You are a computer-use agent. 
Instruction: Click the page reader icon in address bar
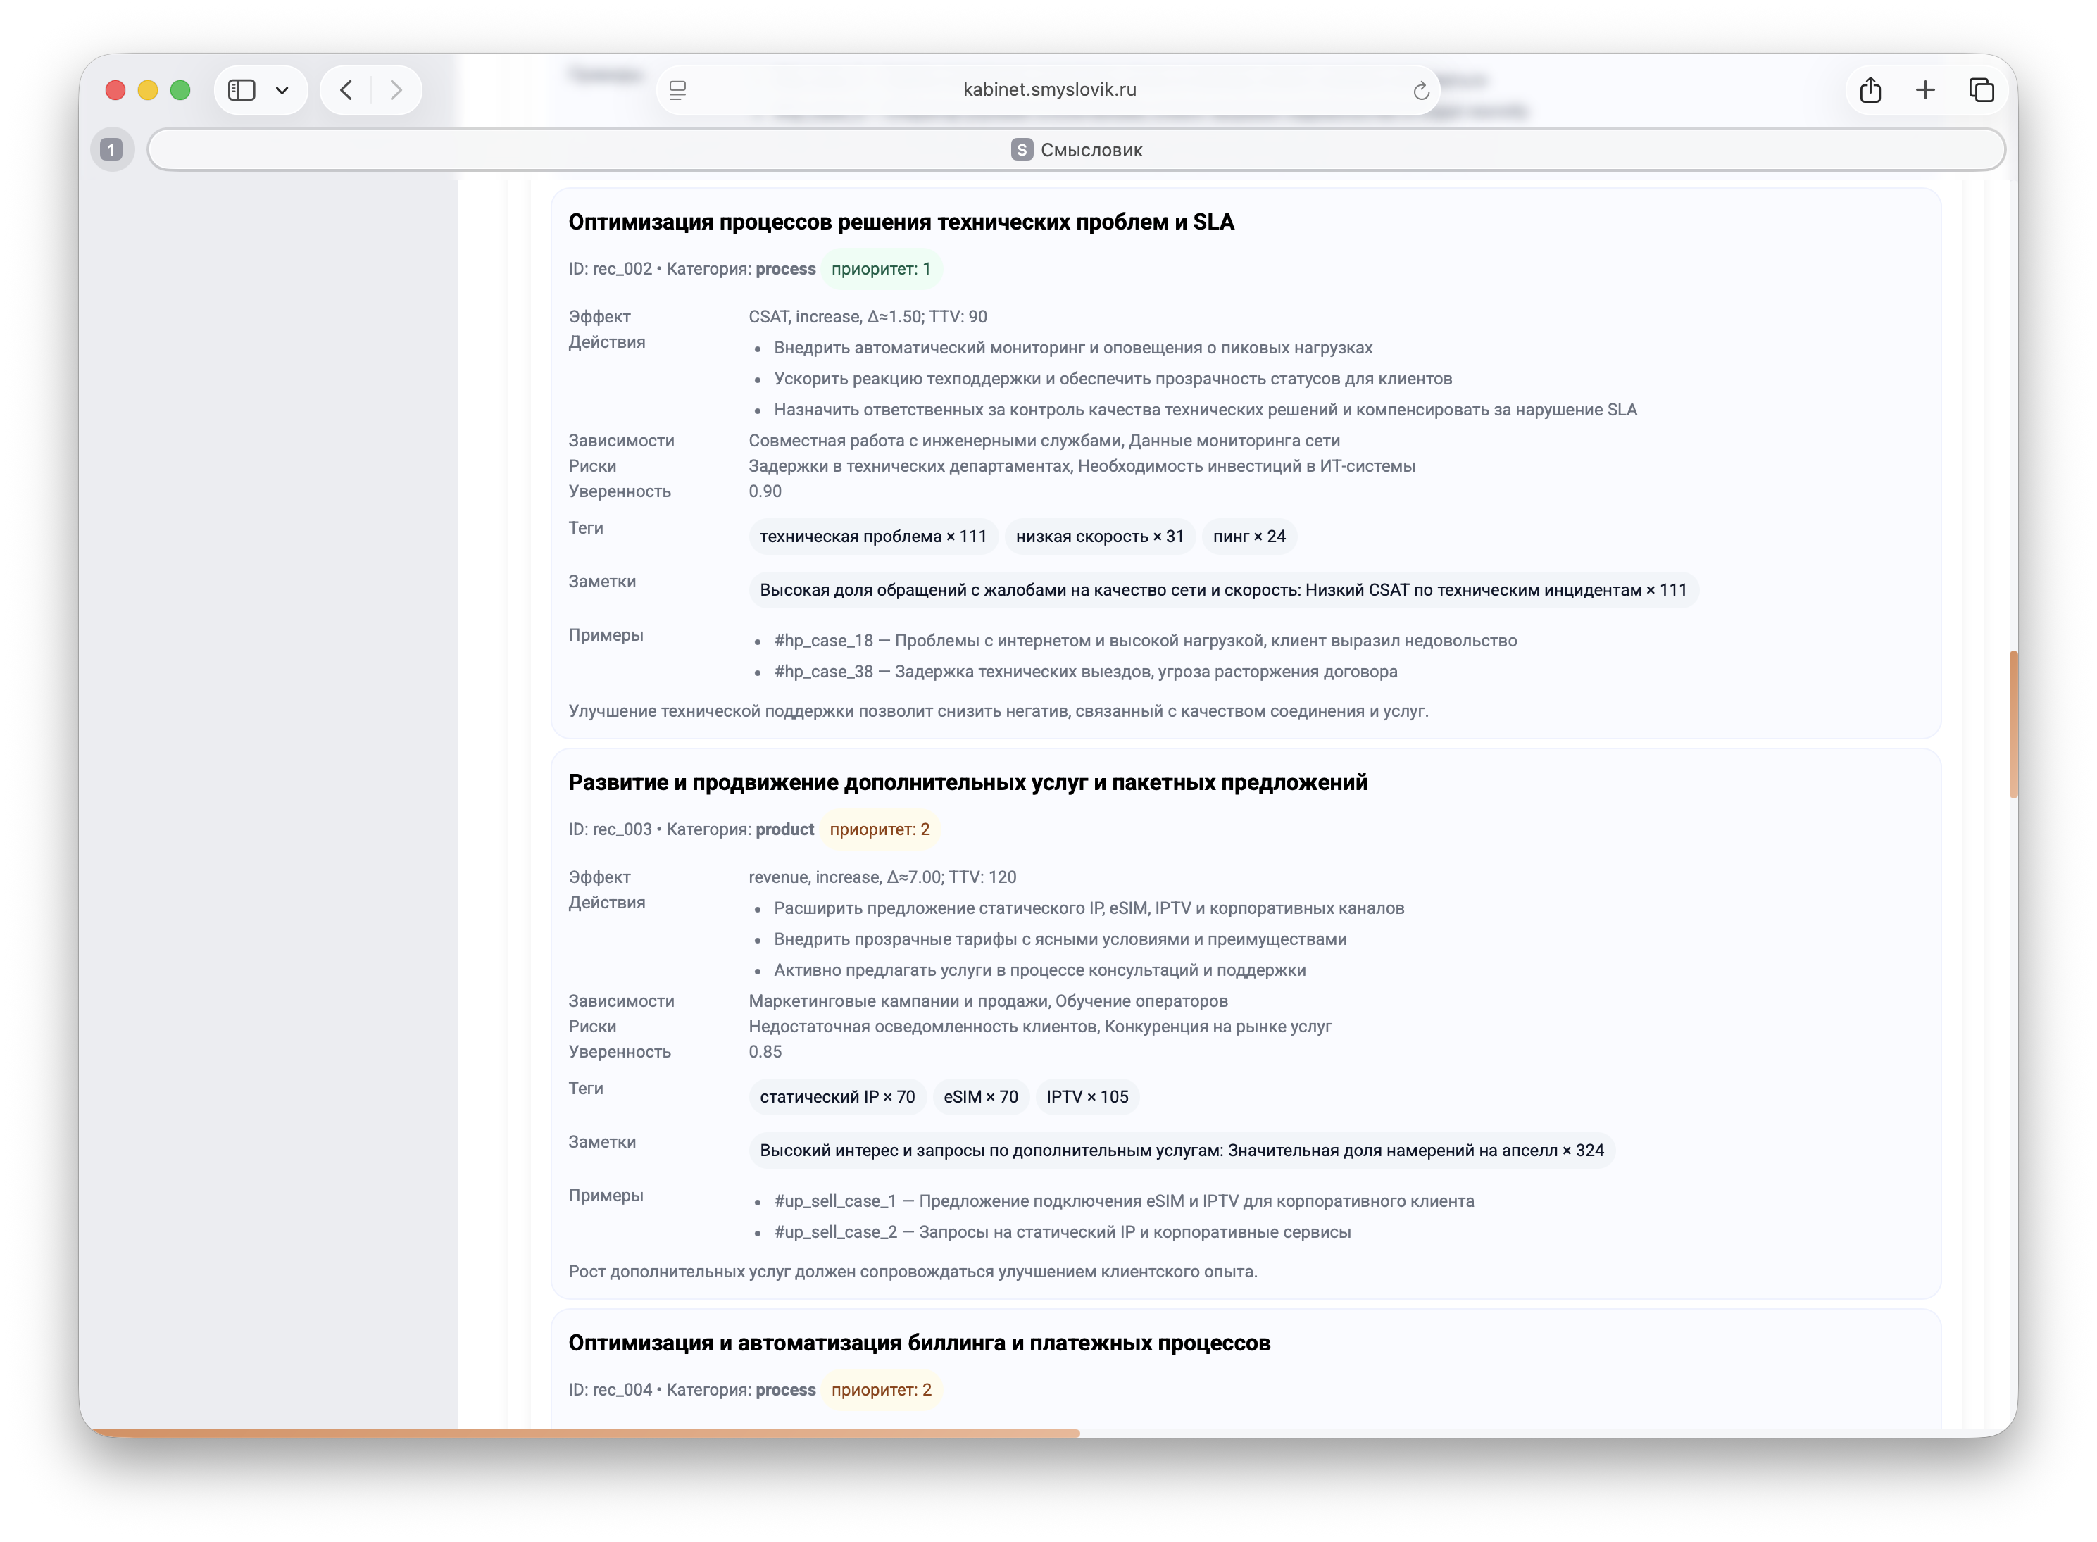pyautogui.click(x=677, y=89)
